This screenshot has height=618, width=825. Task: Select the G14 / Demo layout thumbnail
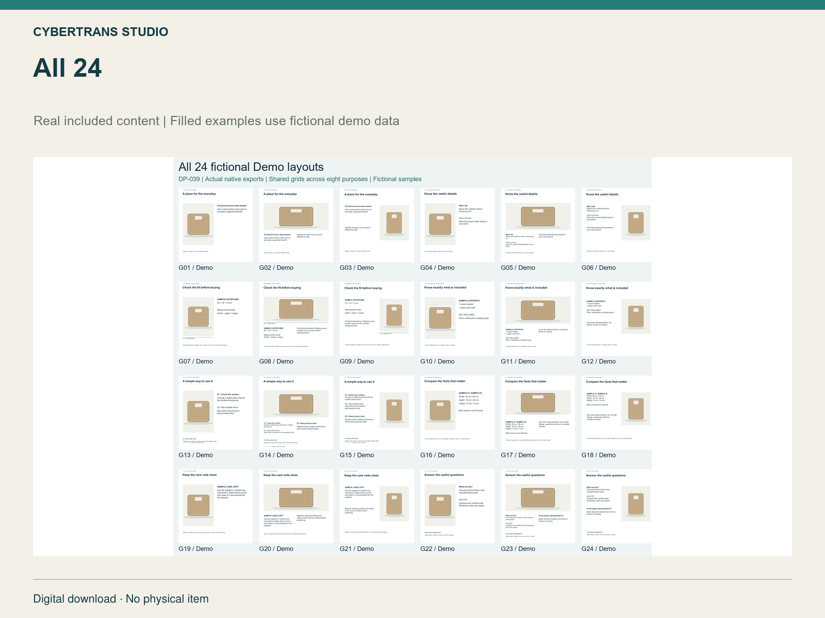[x=296, y=413]
